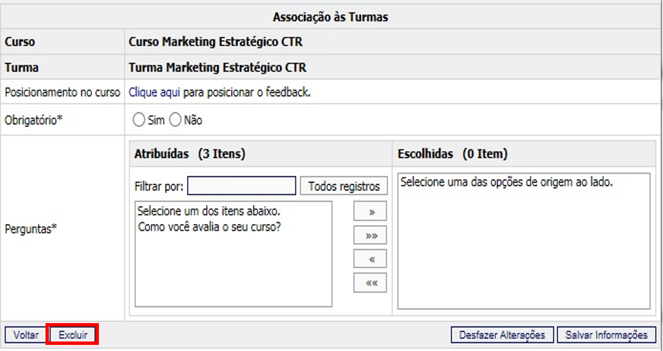Open the 'Clique aqui' feedback positioning link
The height and width of the screenshot is (351, 663).
(154, 92)
